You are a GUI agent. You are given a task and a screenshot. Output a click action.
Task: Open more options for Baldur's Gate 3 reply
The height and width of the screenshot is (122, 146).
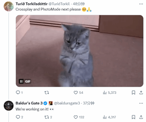coord(141,103)
